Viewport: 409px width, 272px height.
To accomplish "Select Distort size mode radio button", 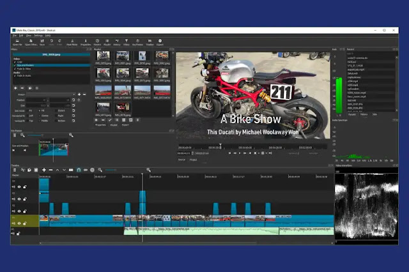I will (56, 110).
